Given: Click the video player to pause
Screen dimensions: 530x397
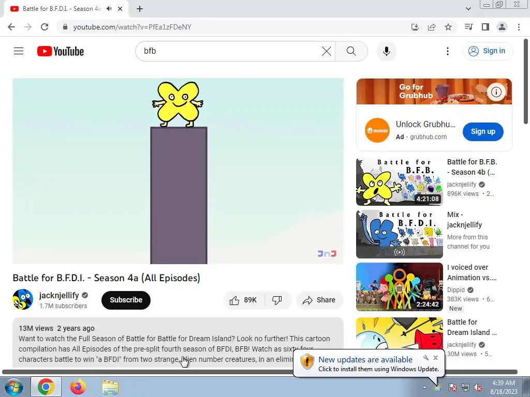Looking at the screenshot, I should tap(178, 171).
